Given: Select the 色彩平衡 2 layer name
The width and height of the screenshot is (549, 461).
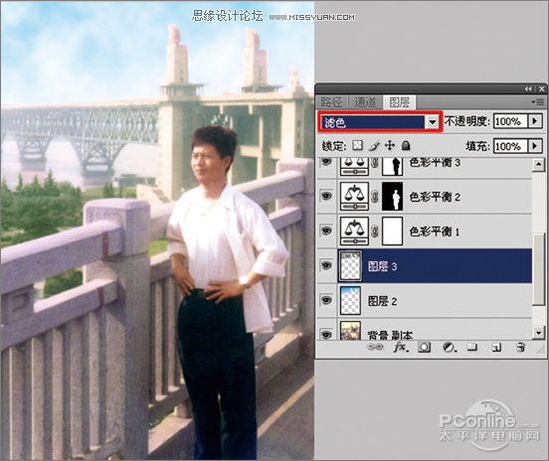Looking at the screenshot, I should (x=435, y=197).
